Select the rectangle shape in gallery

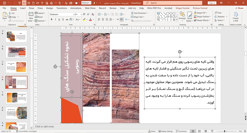[168, 13]
